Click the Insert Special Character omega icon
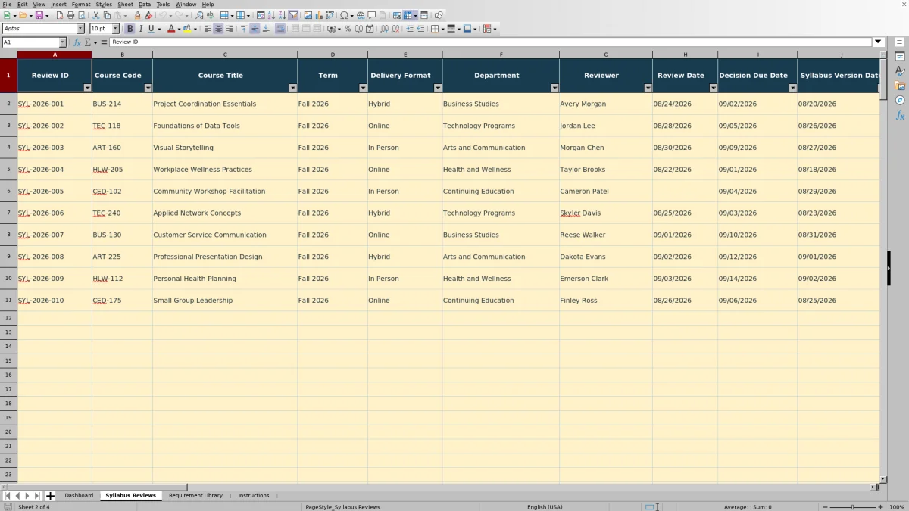 point(344,15)
